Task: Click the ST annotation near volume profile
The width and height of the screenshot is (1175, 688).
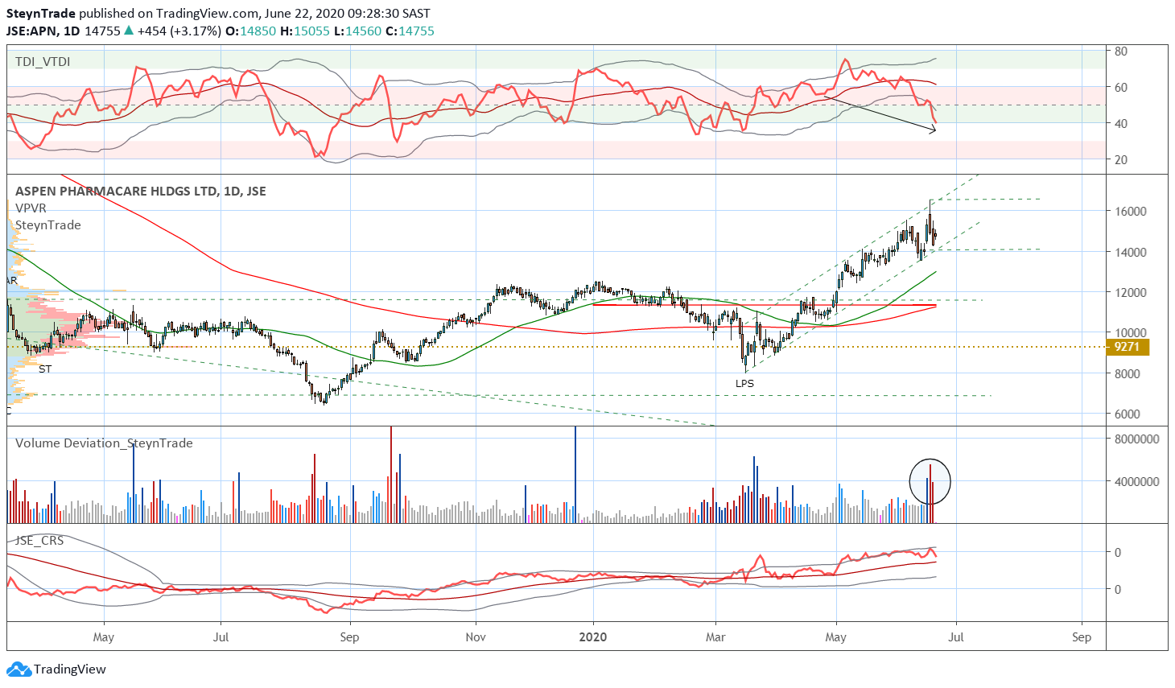Action: [45, 369]
